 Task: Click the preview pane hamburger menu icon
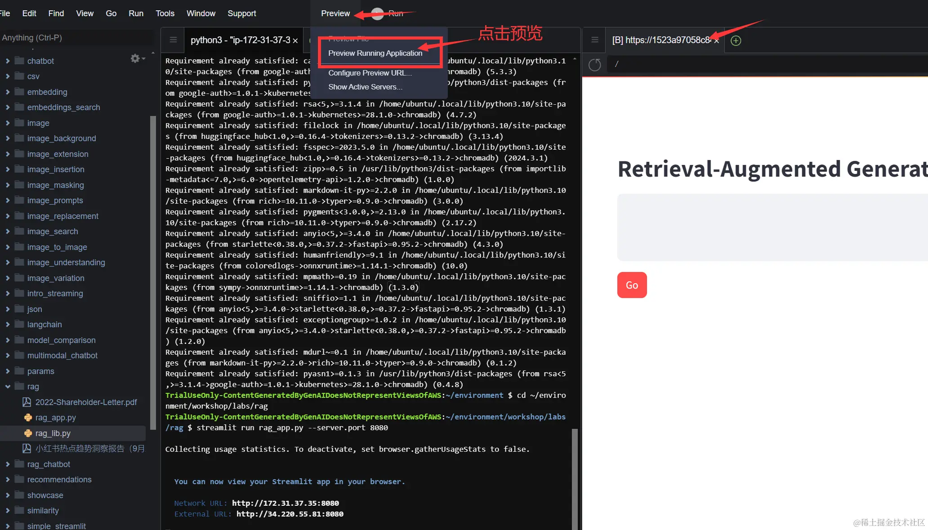click(x=595, y=40)
